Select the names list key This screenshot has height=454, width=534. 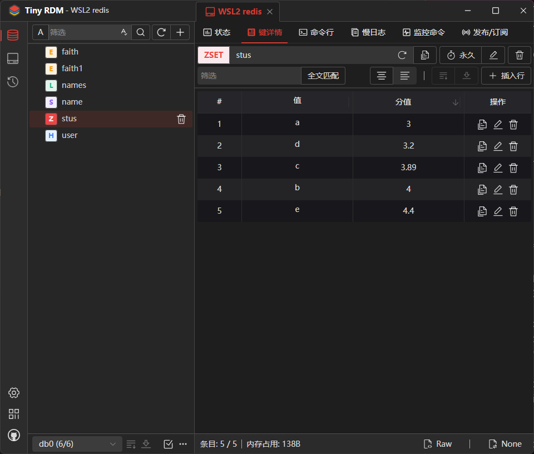pyautogui.click(x=111, y=85)
